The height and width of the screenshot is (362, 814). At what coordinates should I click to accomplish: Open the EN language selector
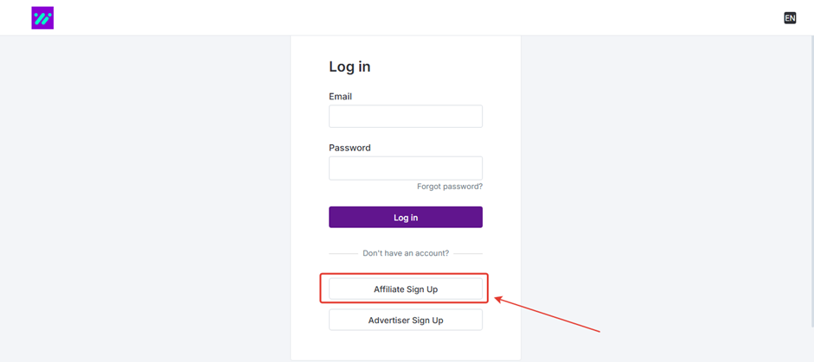[x=790, y=18]
